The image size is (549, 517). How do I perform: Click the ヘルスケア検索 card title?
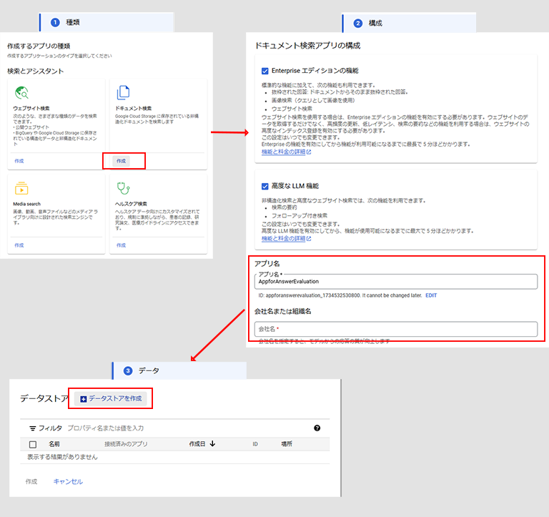click(132, 204)
